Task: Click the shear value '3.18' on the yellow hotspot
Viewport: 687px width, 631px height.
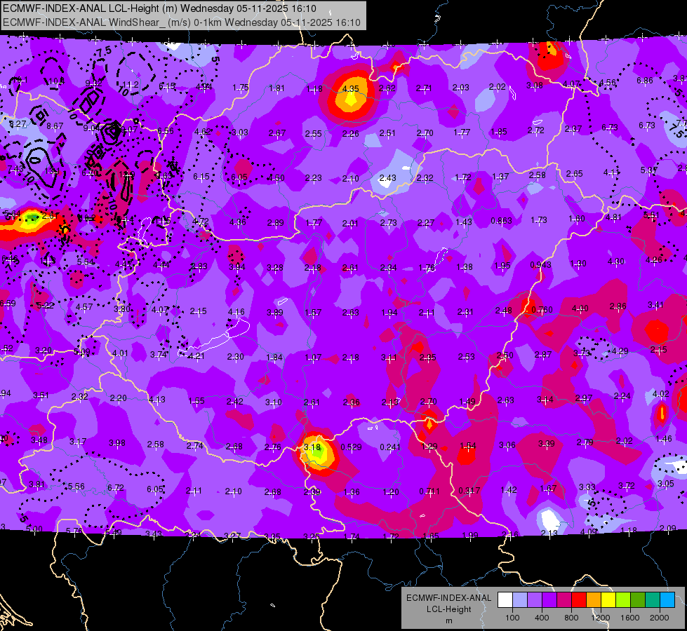Action: pos(312,447)
